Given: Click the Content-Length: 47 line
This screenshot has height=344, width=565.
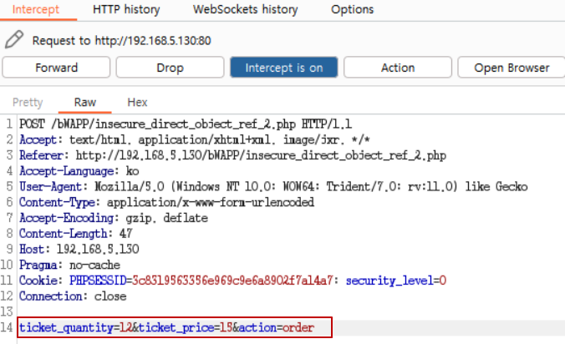Looking at the screenshot, I should click(x=76, y=234).
